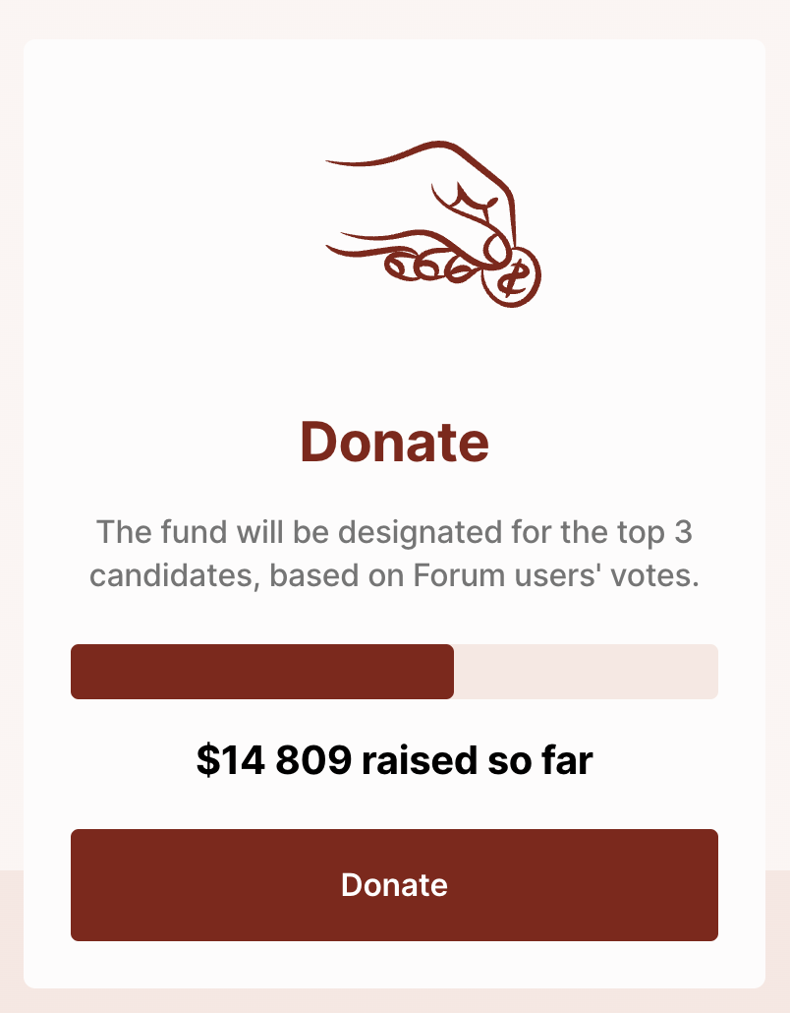The image size is (790, 1013).
Task: Click the dark red Donate button
Action: click(394, 885)
